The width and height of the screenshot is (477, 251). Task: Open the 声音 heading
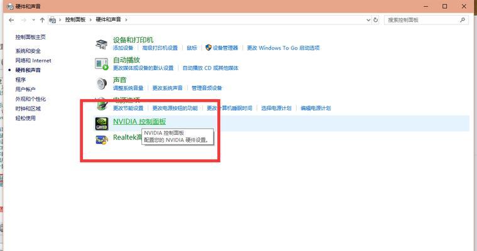pos(119,80)
